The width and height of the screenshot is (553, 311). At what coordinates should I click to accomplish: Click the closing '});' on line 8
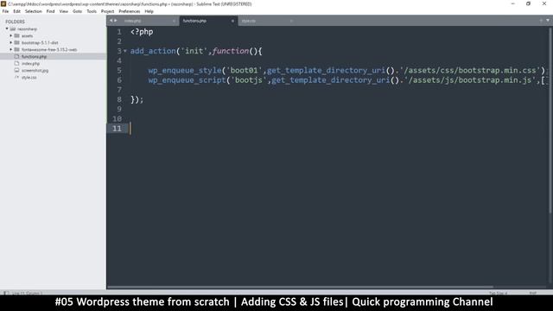tap(137, 99)
